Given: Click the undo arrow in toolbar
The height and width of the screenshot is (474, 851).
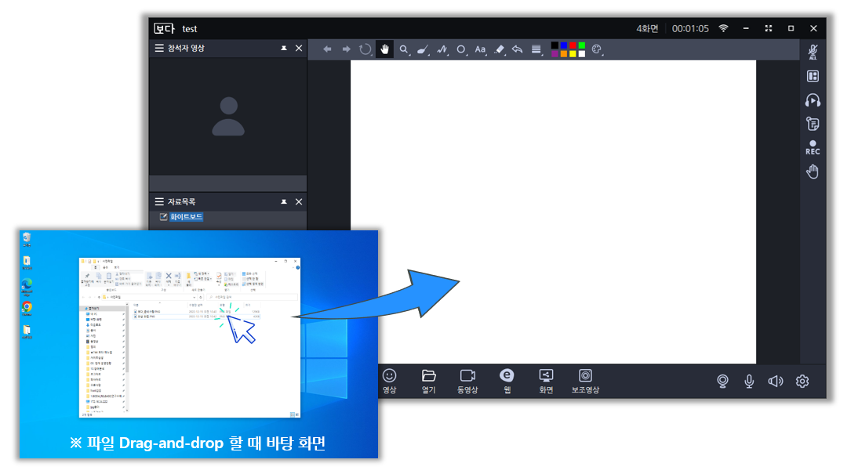Looking at the screenshot, I should click(x=517, y=49).
